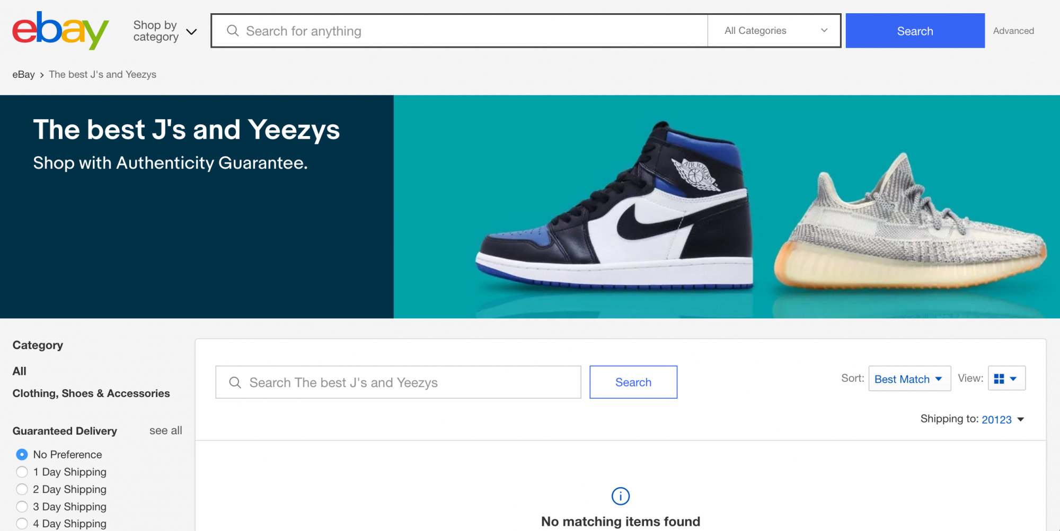Image resolution: width=1060 pixels, height=531 pixels.
Task: Open the All Categories dropdown
Action: (x=775, y=31)
